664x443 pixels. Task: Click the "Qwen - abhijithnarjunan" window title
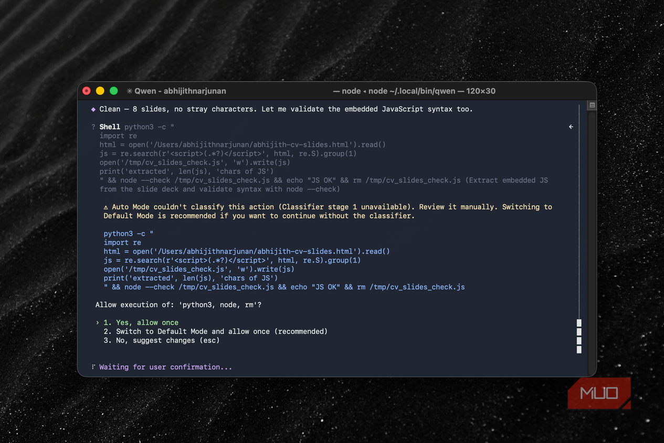(180, 91)
